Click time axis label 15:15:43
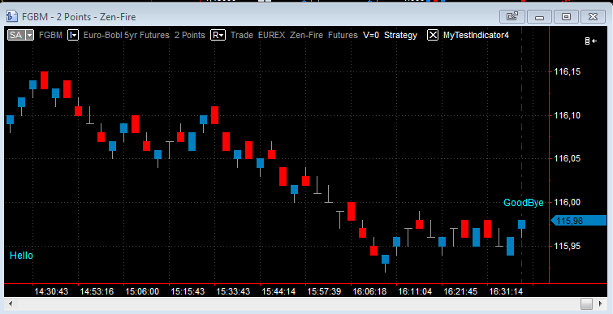The width and height of the screenshot is (613, 314). tap(188, 291)
